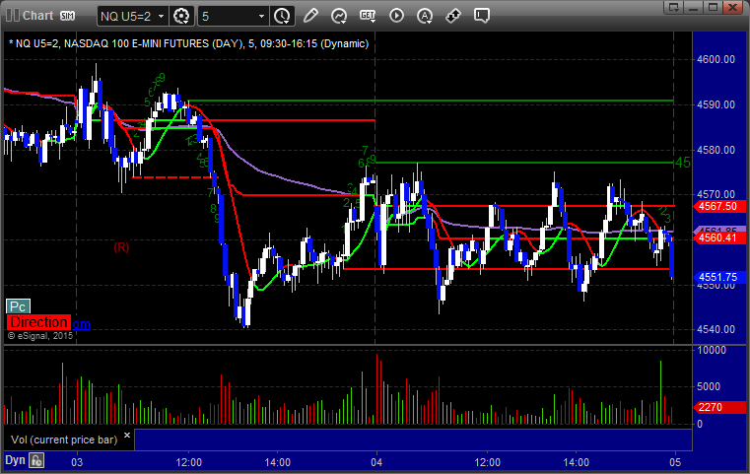The width and height of the screenshot is (750, 474).
Task: Expand the NQ U5=2 symbol dropdown
Action: point(162,17)
